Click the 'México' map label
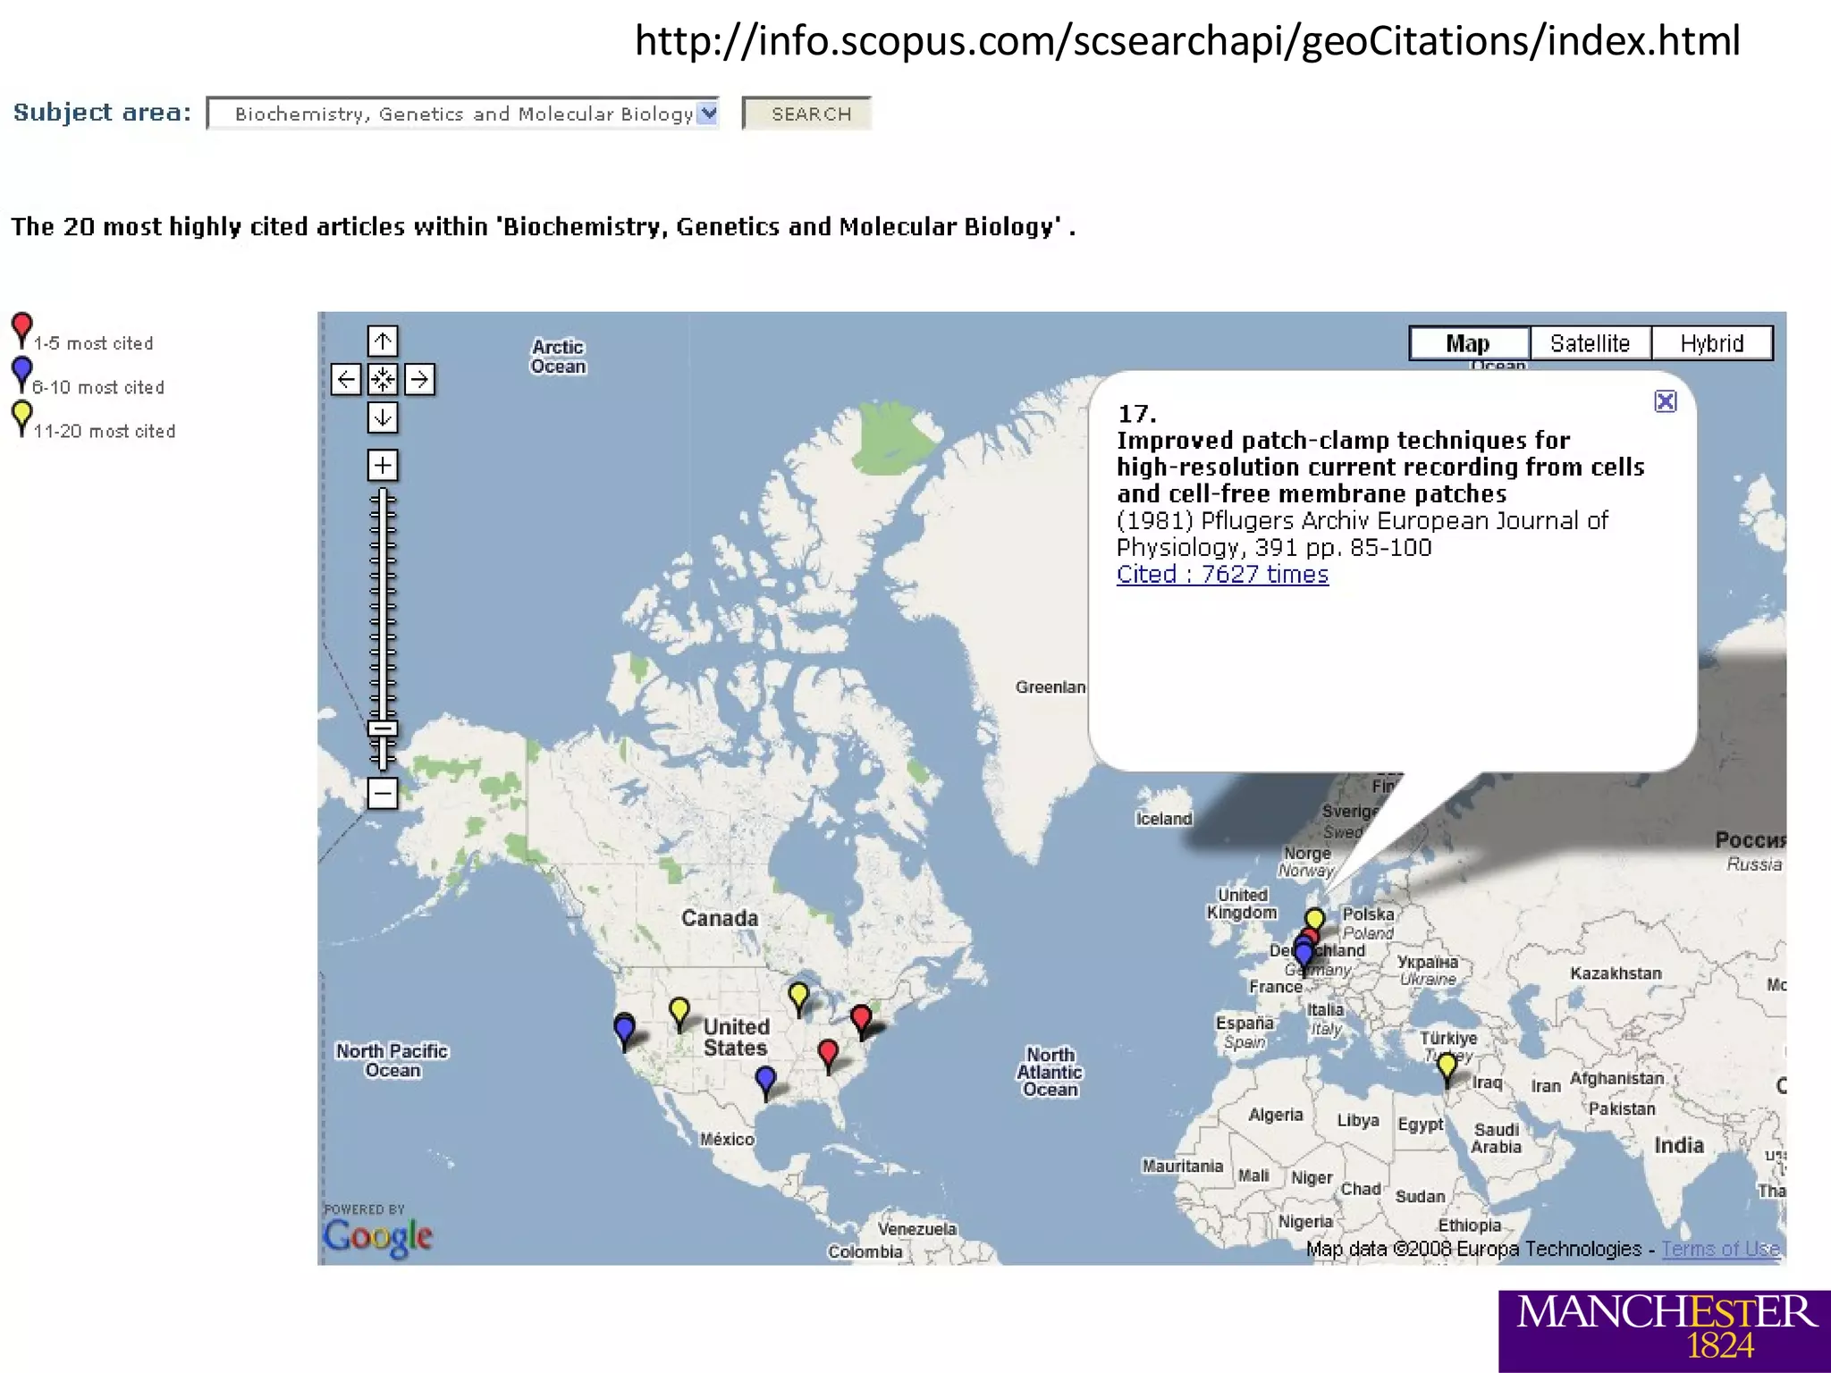The image size is (1831, 1373). [x=727, y=1139]
